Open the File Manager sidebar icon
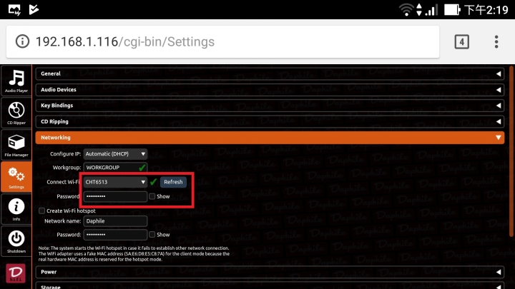Image resolution: width=515 pixels, height=289 pixels. click(x=16, y=145)
